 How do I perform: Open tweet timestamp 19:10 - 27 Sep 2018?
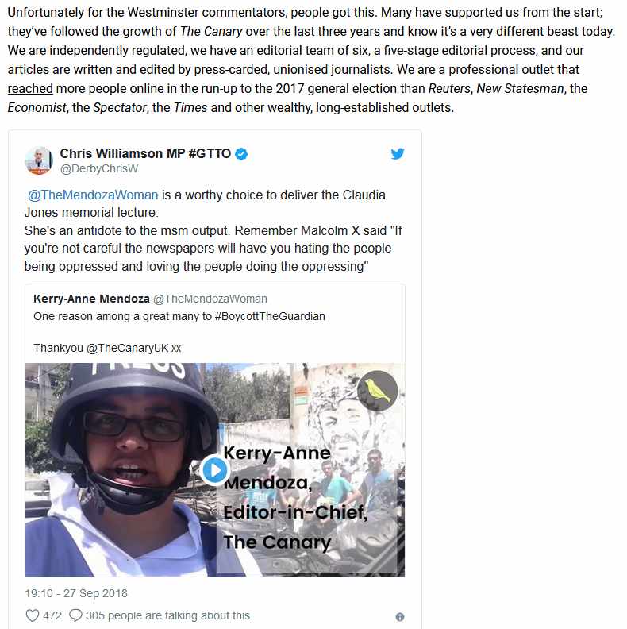pyautogui.click(x=76, y=593)
